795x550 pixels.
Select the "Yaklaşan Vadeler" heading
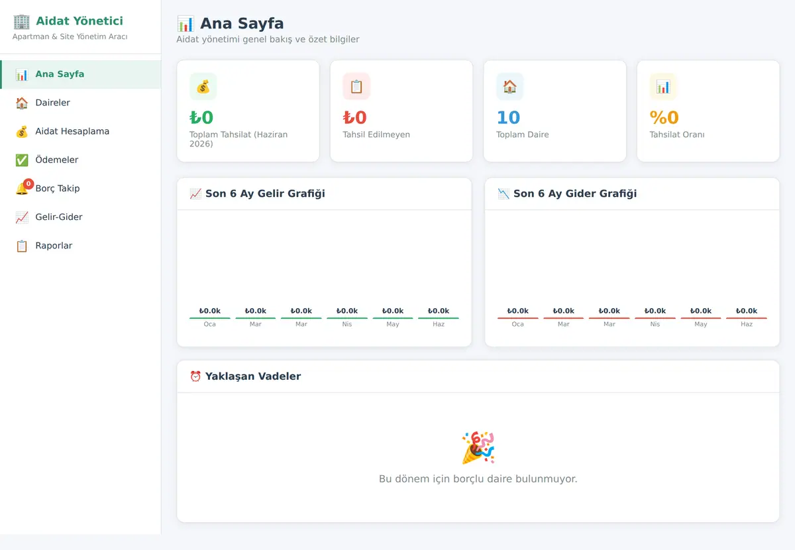pyautogui.click(x=253, y=376)
